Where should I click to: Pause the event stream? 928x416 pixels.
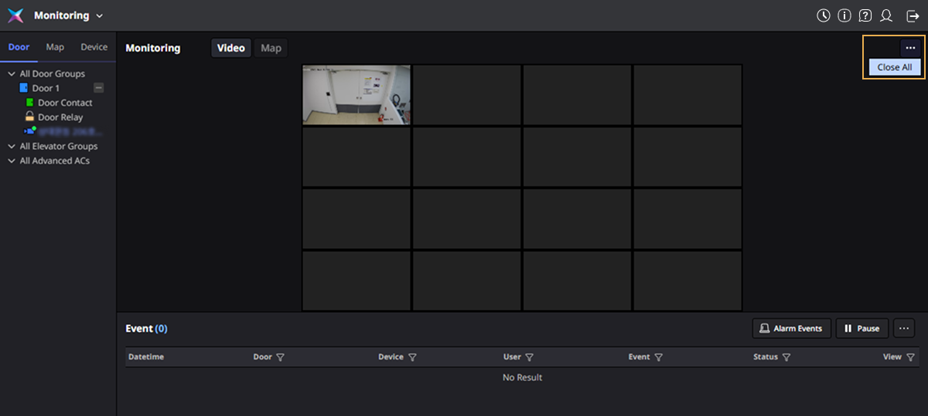pyautogui.click(x=861, y=328)
